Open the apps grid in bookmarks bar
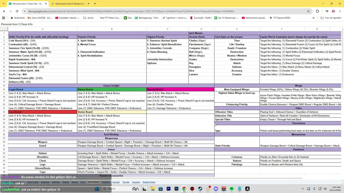 pos(3,18)
